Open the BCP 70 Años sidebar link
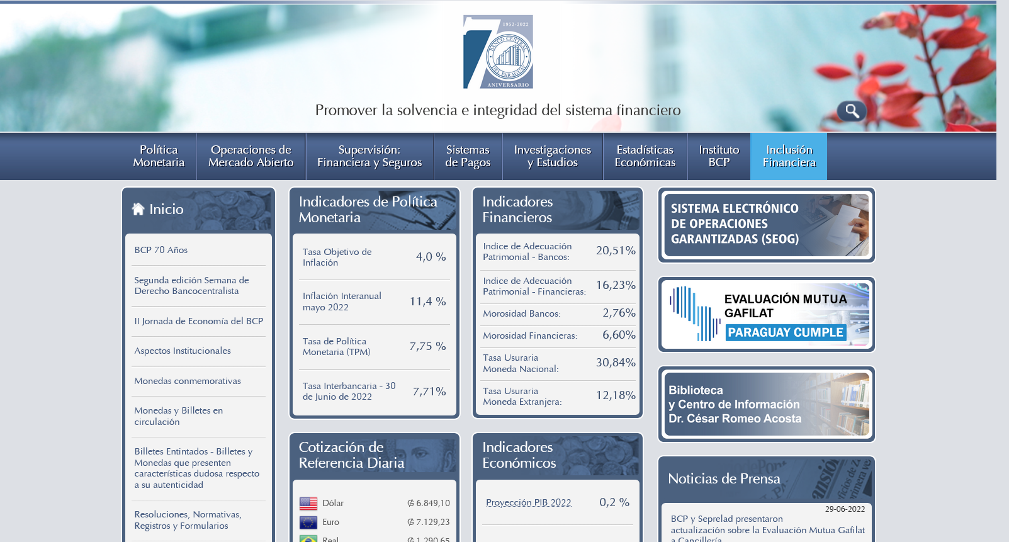Viewport: 1009px width, 542px height. point(161,250)
